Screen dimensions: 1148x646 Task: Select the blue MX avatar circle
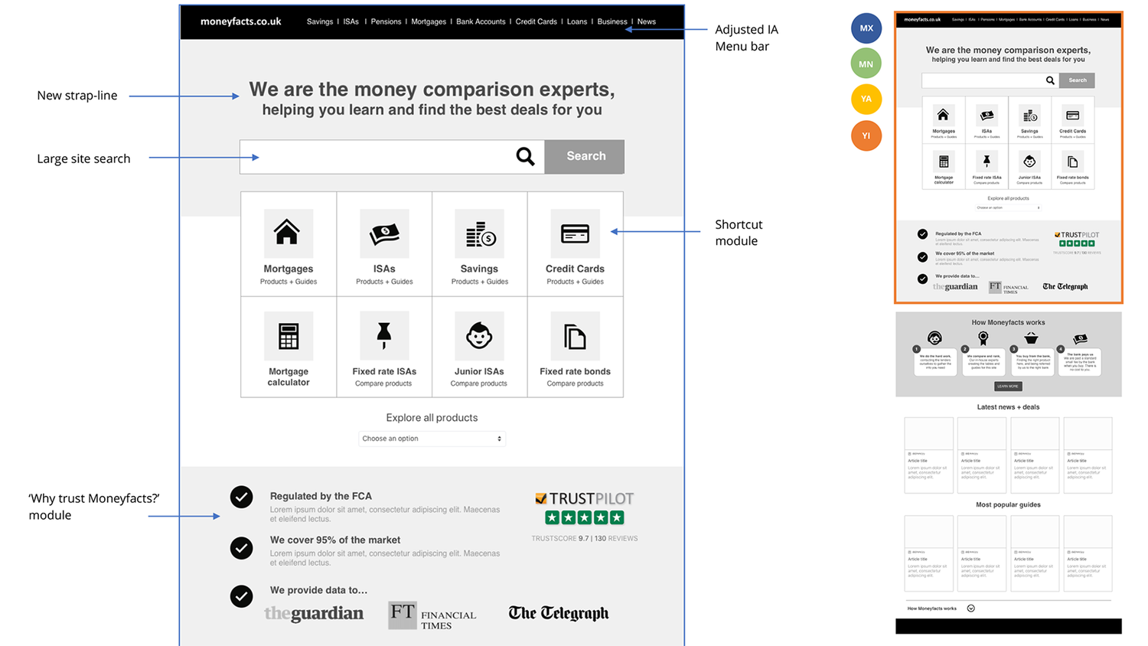(x=866, y=28)
